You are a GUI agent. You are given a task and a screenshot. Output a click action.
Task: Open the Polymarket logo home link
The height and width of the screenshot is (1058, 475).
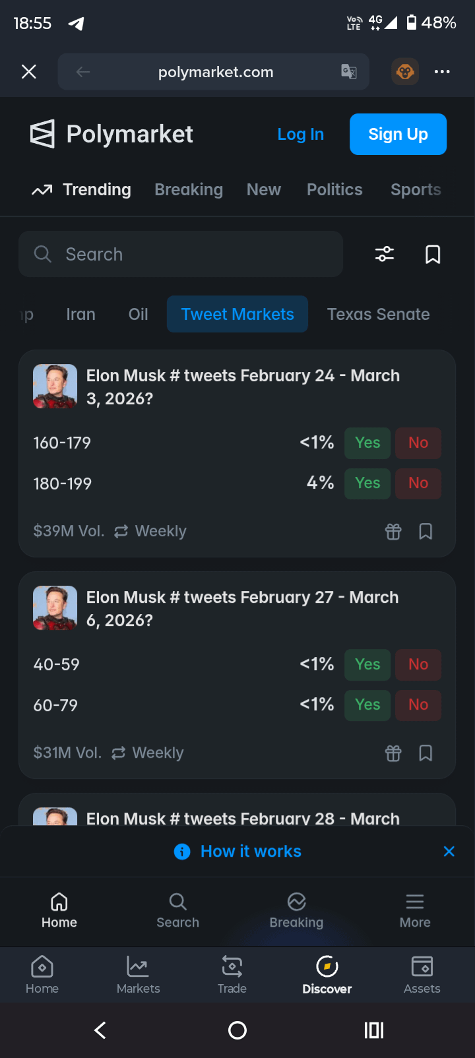pos(112,135)
